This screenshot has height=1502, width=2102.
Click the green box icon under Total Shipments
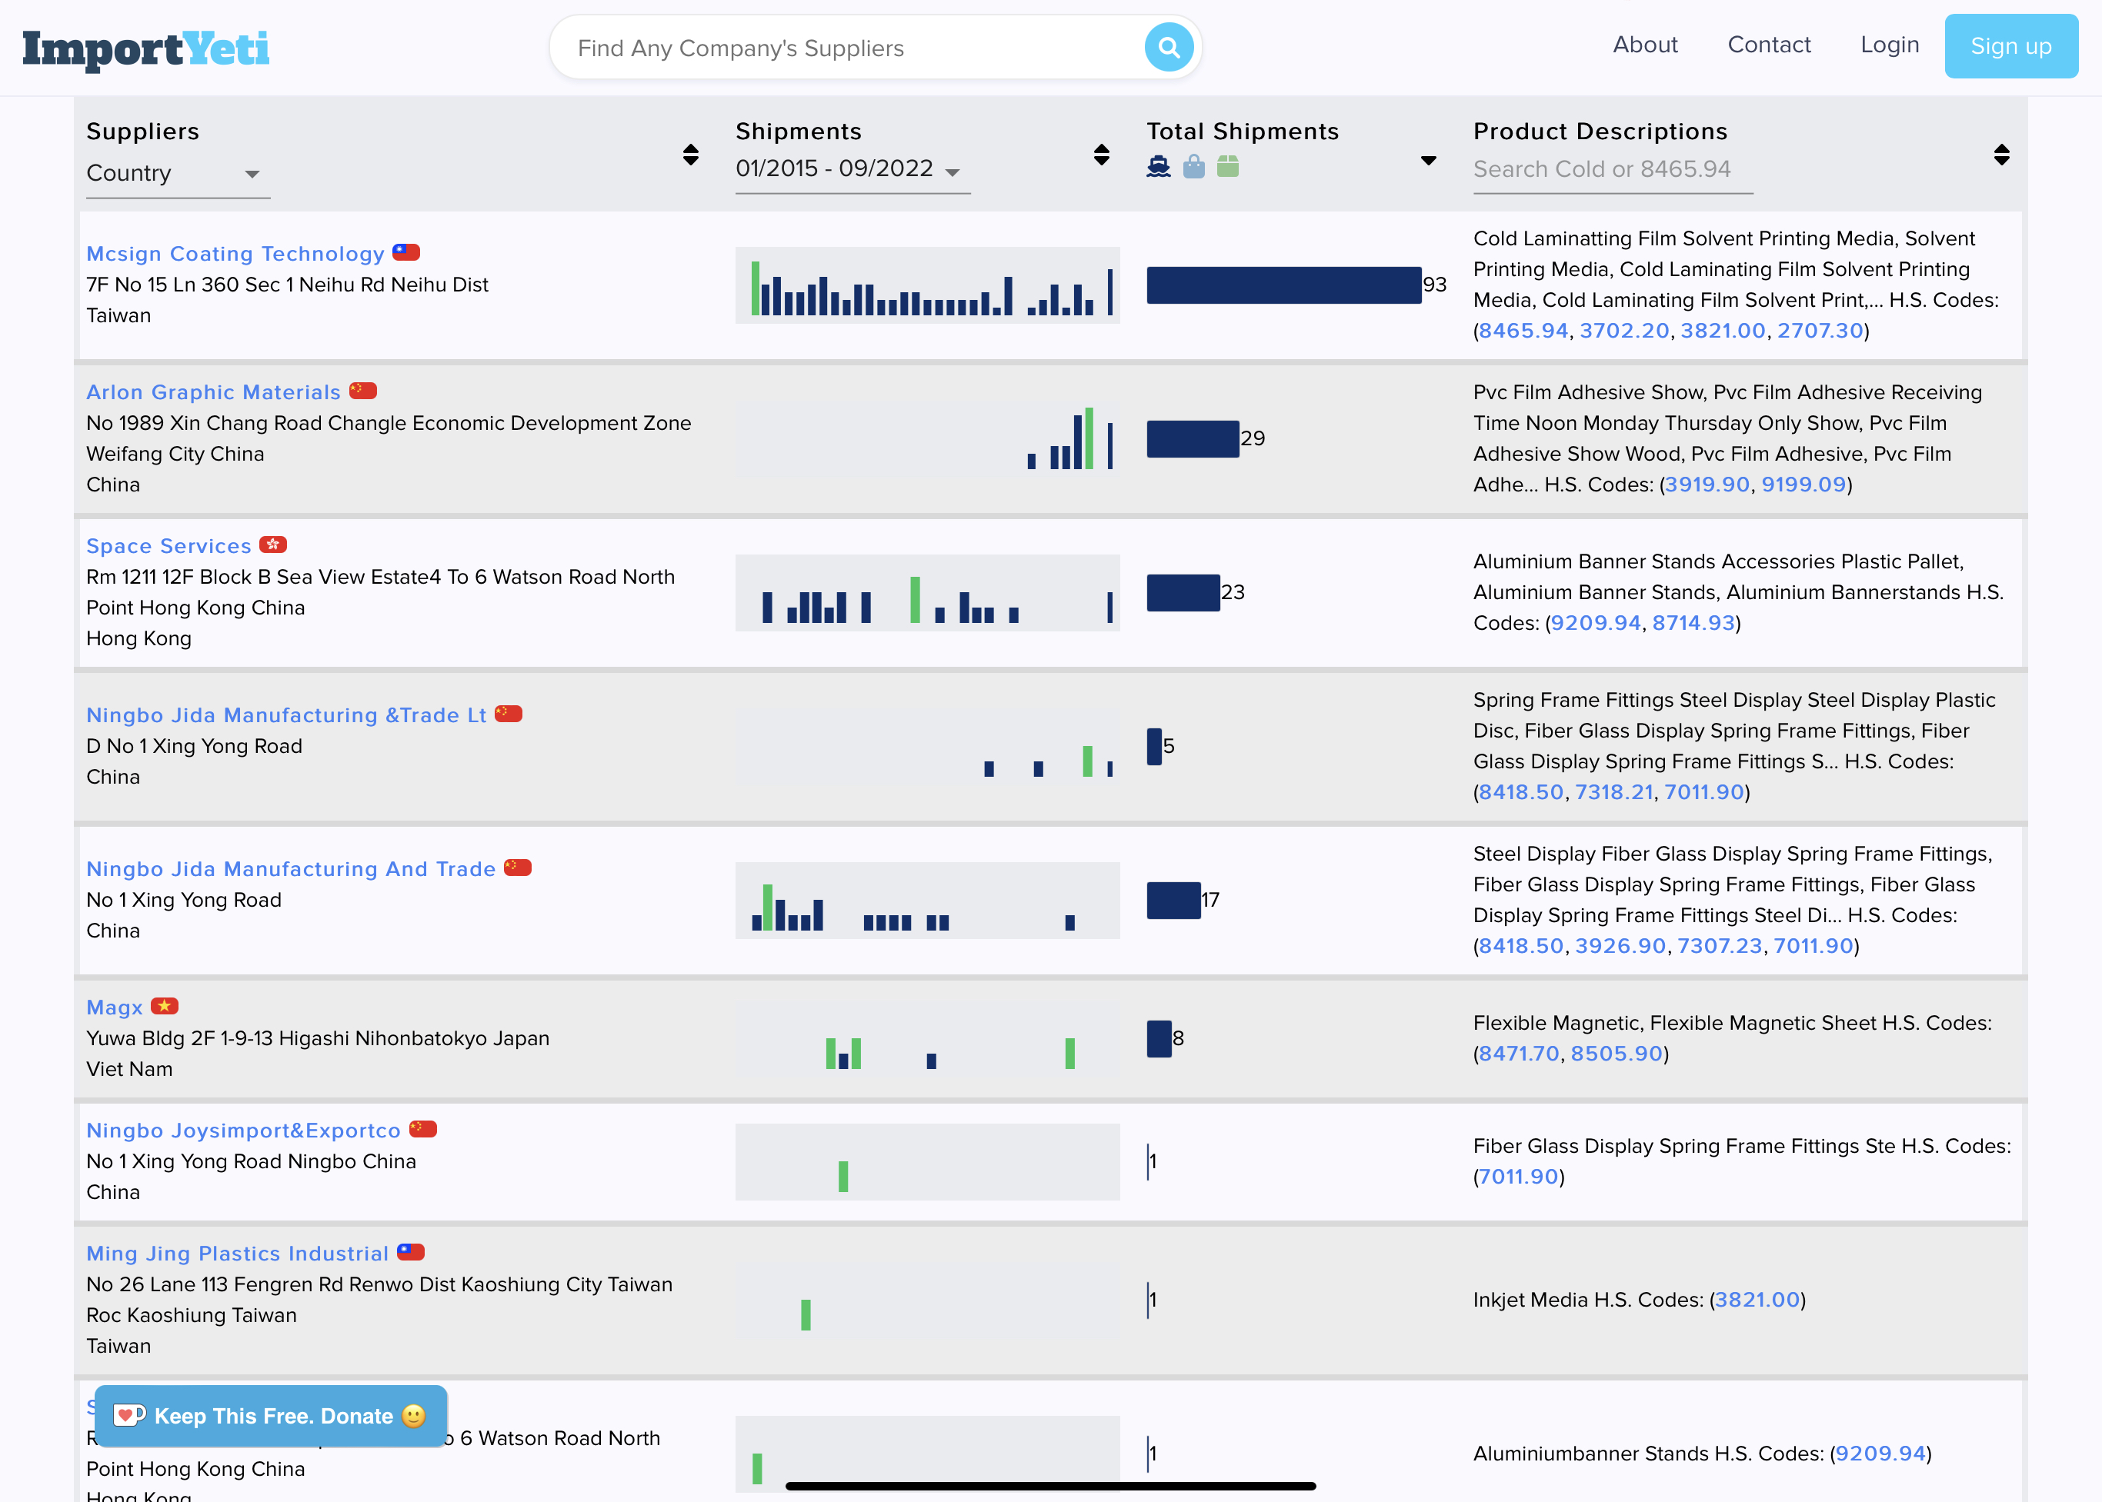point(1228,166)
